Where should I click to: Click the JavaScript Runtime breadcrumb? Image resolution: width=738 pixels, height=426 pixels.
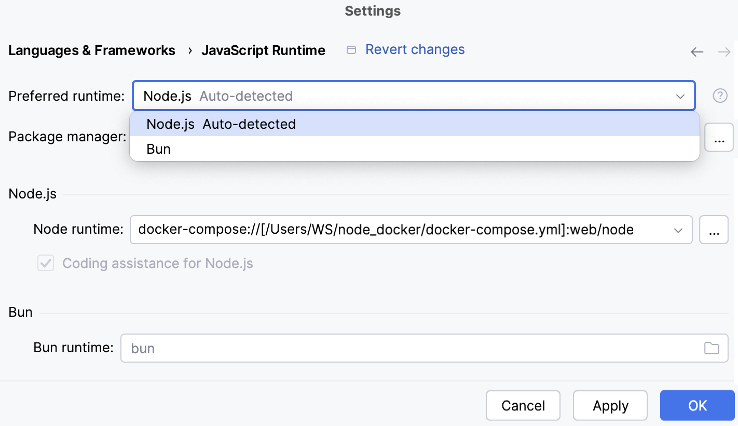pos(264,50)
